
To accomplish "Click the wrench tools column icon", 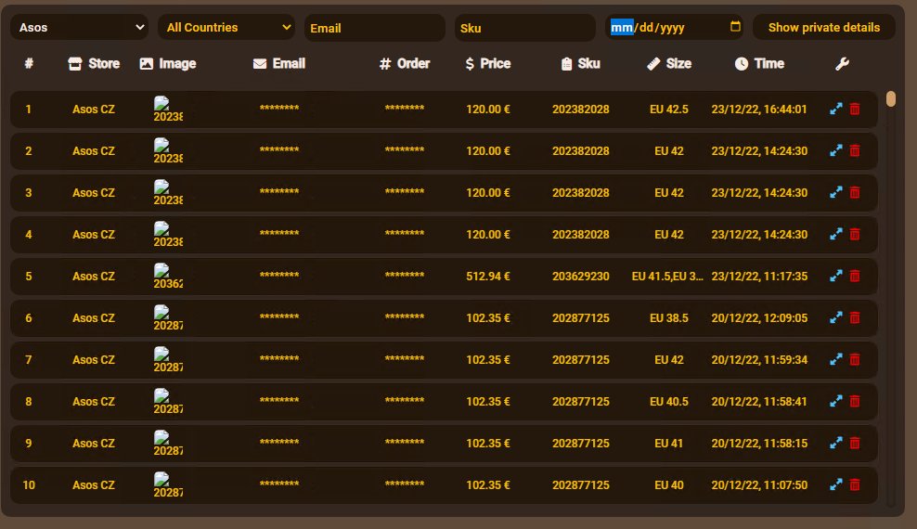I will coord(842,64).
